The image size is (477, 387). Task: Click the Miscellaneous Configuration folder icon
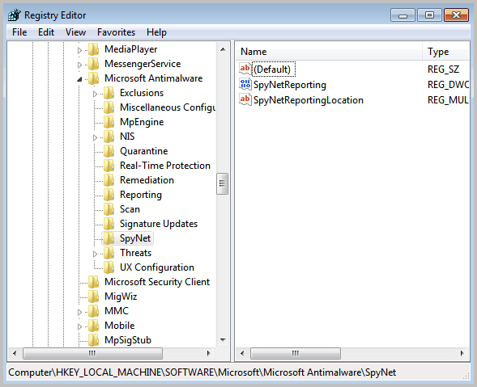(x=109, y=107)
